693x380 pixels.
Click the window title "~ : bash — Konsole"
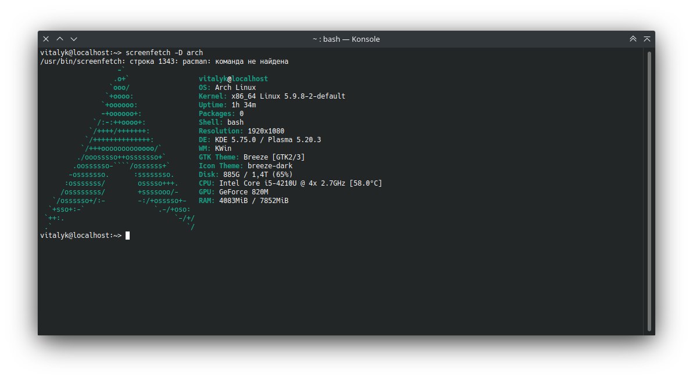[x=346, y=39]
